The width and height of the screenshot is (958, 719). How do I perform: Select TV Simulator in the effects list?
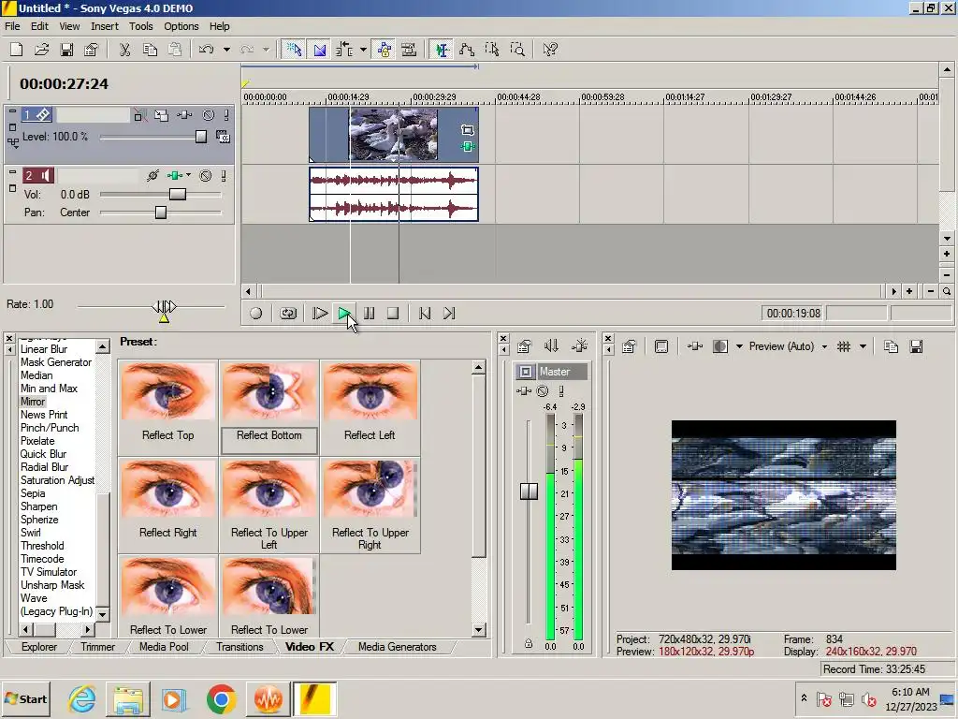click(x=49, y=572)
